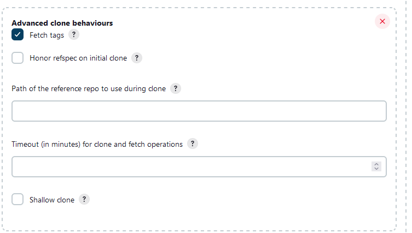Image resolution: width=412 pixels, height=233 pixels.
Task: Click into the timeout minutes field
Action: [186, 166]
